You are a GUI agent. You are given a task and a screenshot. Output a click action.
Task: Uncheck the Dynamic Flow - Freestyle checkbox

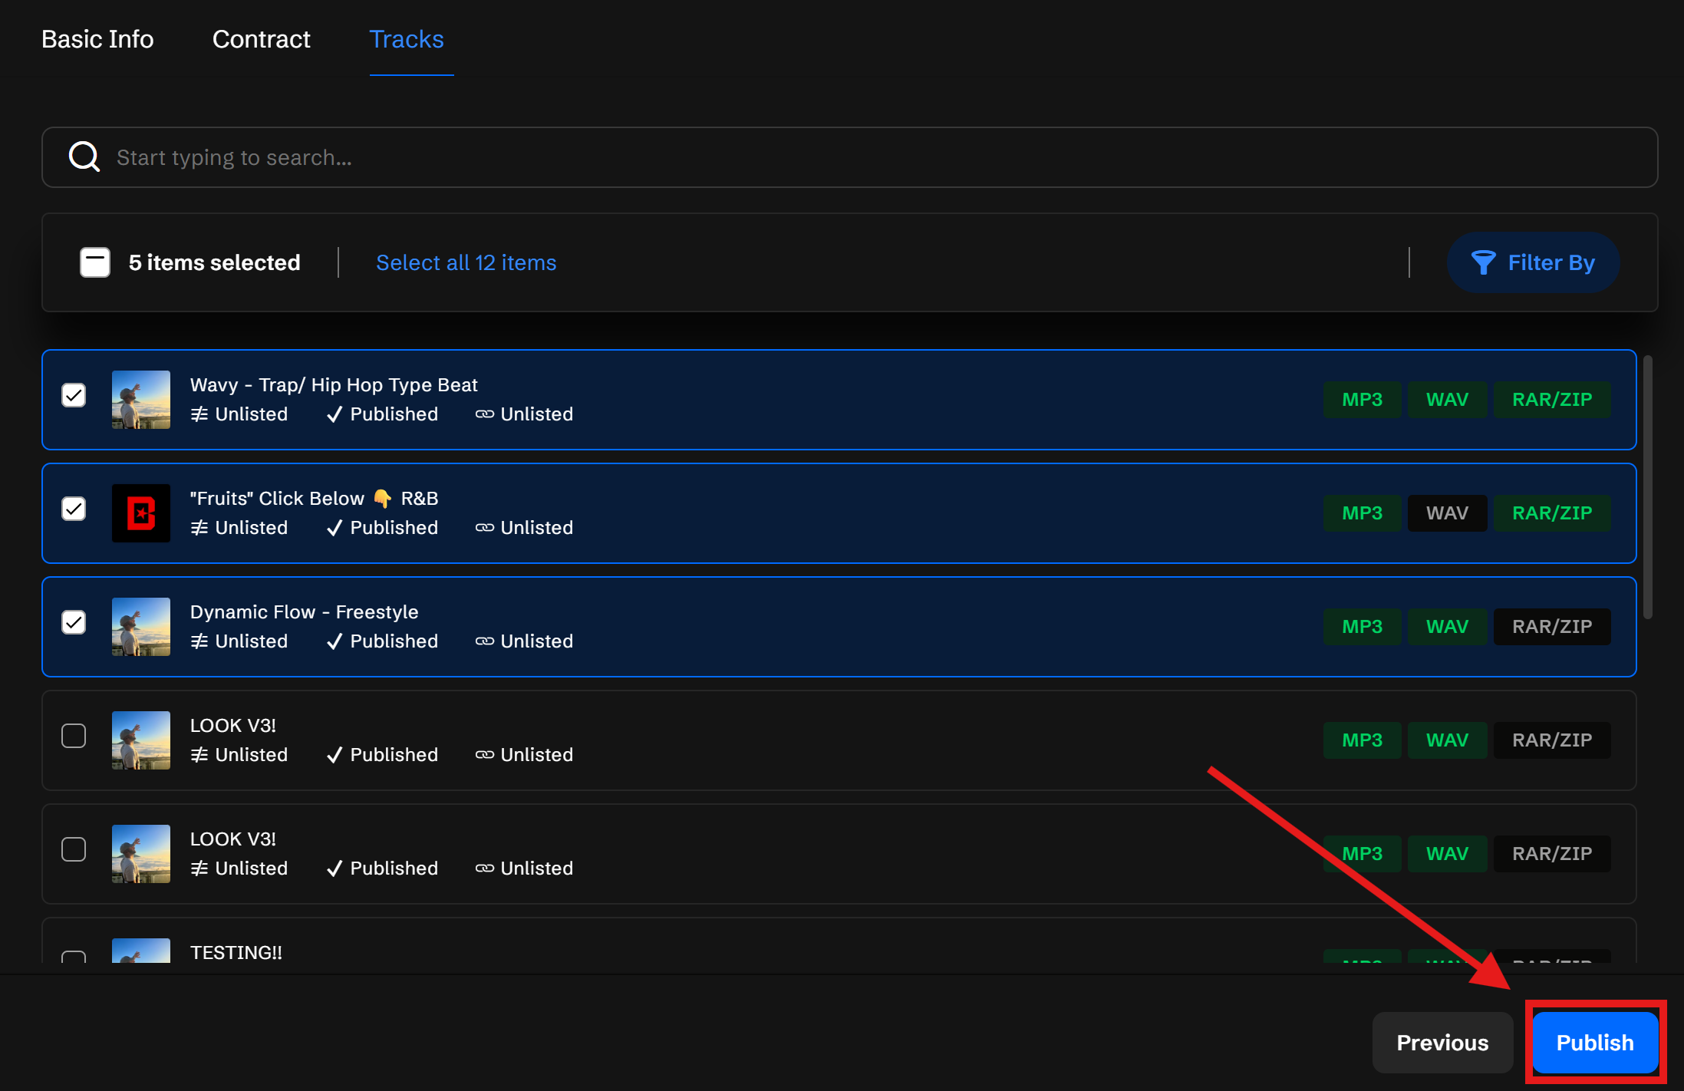pos(74,622)
